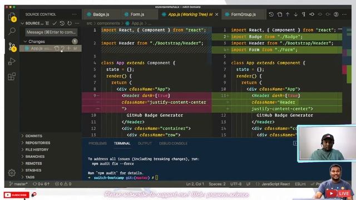Open the Source Control repository more actions menu
This screenshot has height=200, width=356.
[x=77, y=23]
